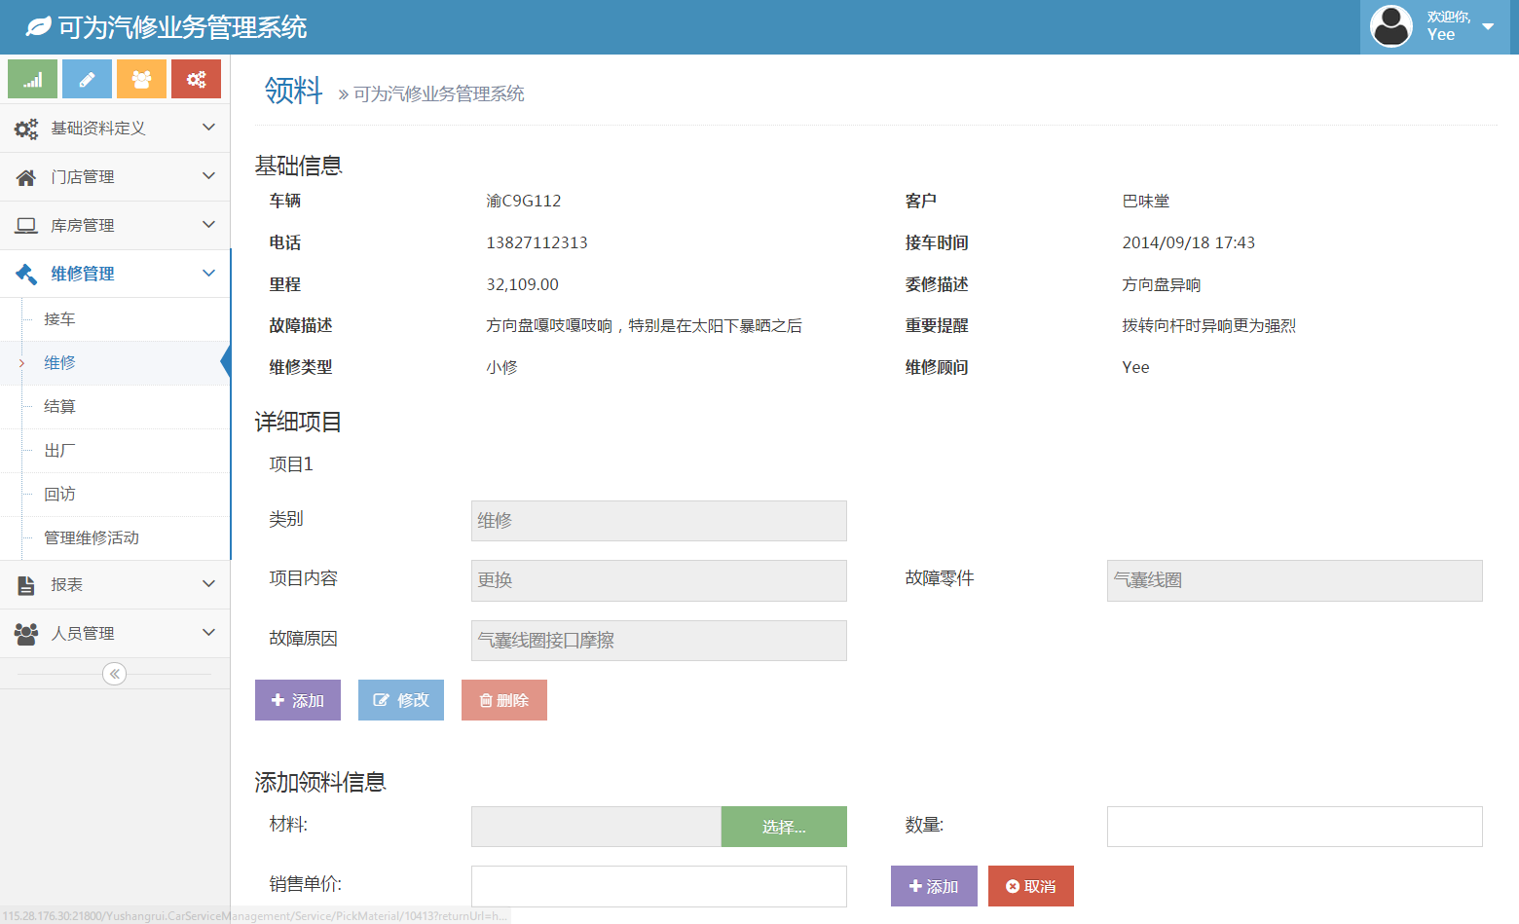Expand the 报表 menu section

(x=115, y=585)
